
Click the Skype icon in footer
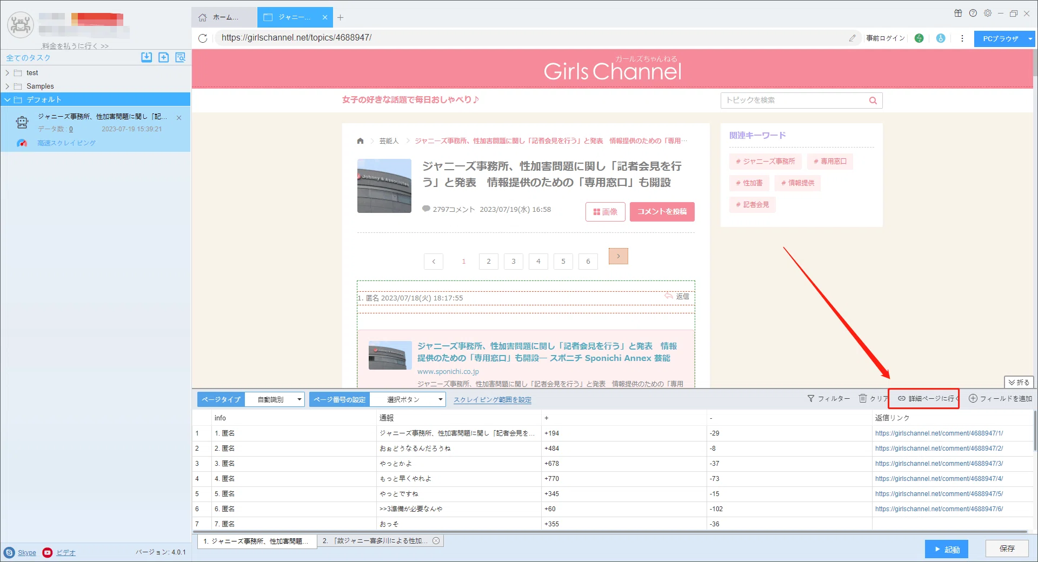point(9,552)
